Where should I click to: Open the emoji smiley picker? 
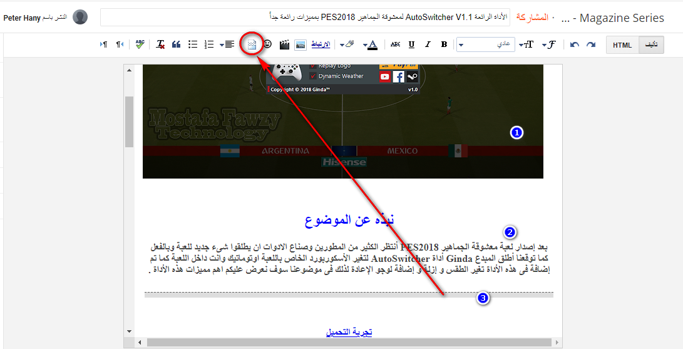[x=268, y=44]
